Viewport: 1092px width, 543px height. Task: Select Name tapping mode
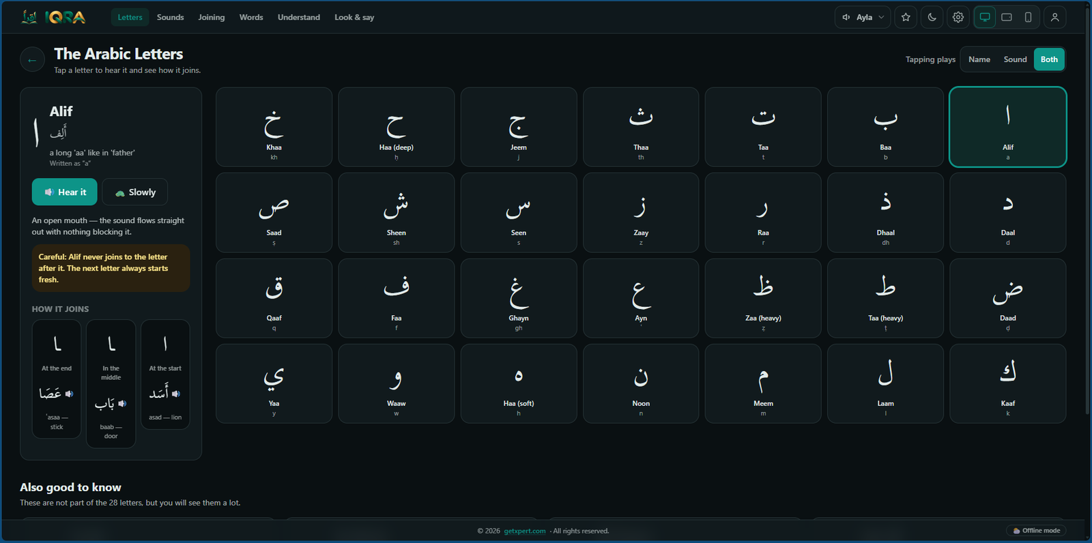979,59
